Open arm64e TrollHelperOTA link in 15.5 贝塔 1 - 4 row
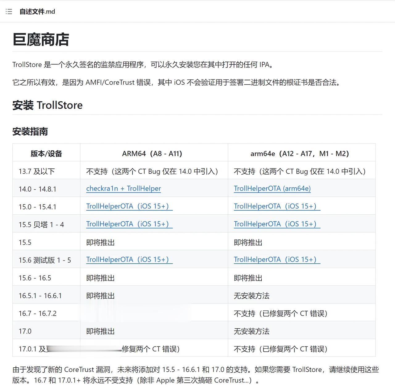The width and height of the screenshot is (395, 392). pos(277,224)
